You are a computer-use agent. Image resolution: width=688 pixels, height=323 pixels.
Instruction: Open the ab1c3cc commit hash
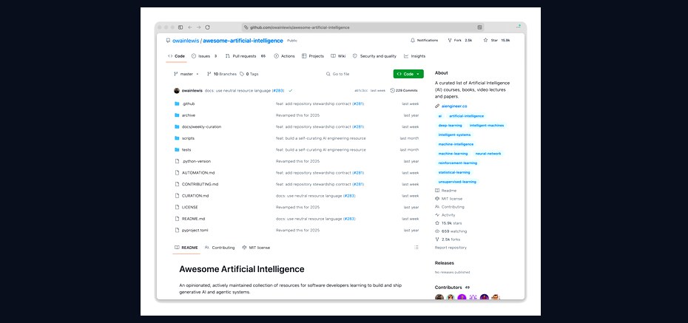click(361, 91)
